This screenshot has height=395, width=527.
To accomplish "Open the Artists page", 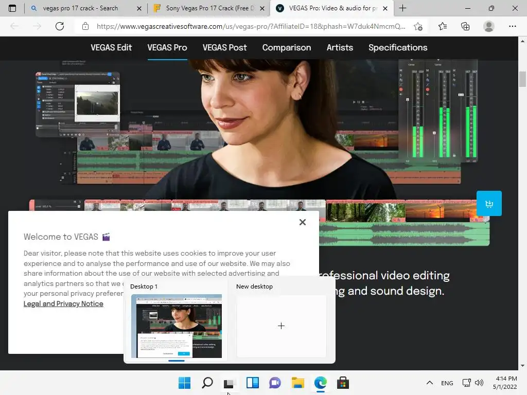I will (340, 48).
